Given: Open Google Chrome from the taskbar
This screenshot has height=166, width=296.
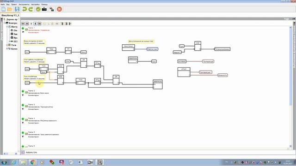Looking at the screenshot, I should tap(32, 162).
